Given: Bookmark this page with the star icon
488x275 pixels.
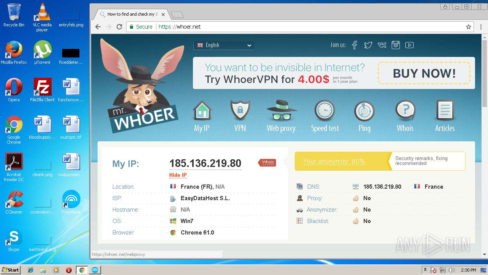Looking at the screenshot, I should pyautogui.click(x=469, y=27).
